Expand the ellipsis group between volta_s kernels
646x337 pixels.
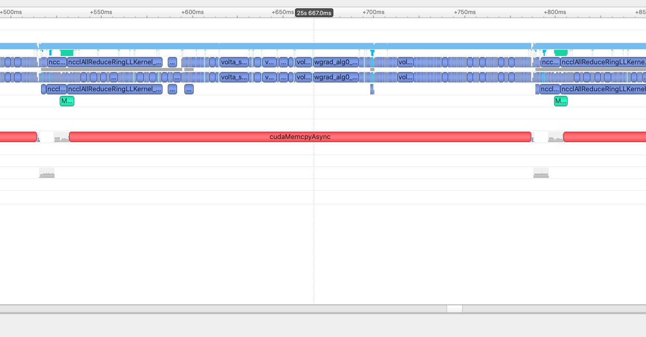tap(284, 62)
